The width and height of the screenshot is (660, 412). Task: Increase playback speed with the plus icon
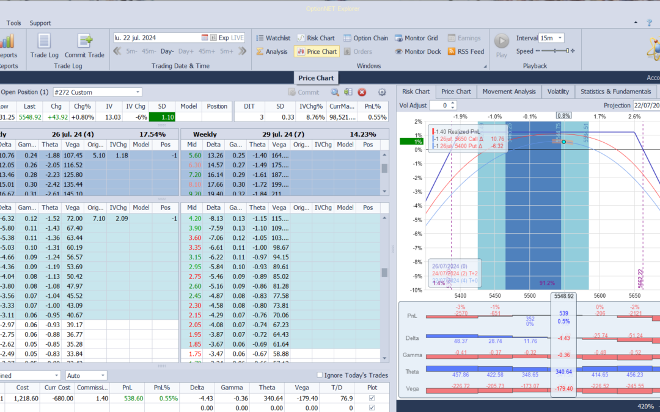click(x=573, y=51)
